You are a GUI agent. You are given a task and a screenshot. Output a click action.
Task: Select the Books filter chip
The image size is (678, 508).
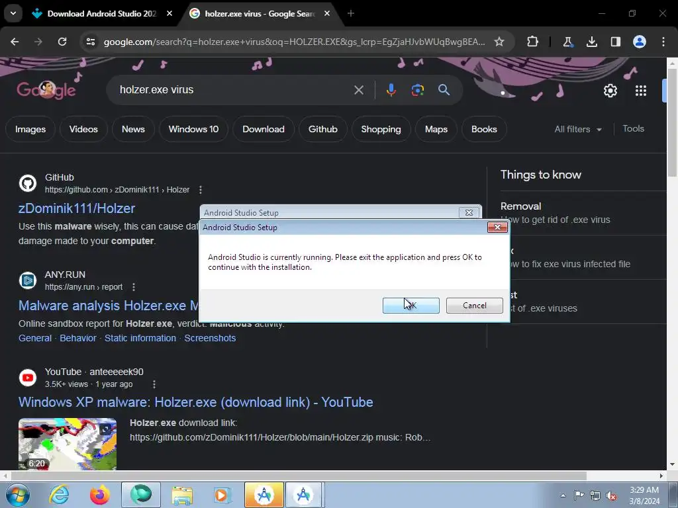point(484,129)
